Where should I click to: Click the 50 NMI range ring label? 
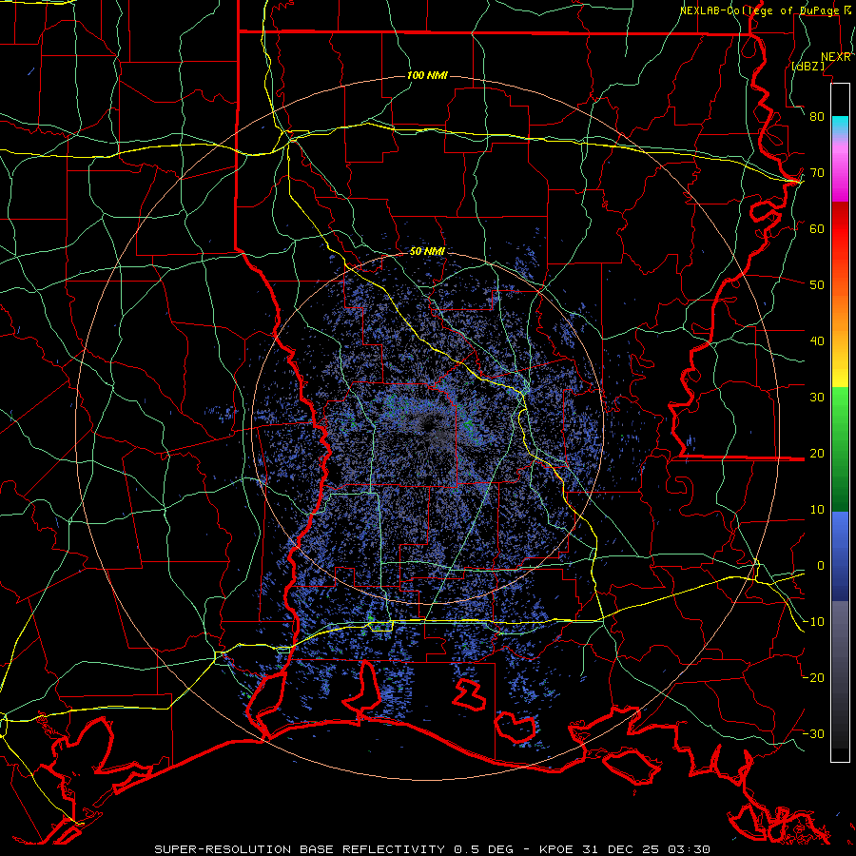pos(427,251)
